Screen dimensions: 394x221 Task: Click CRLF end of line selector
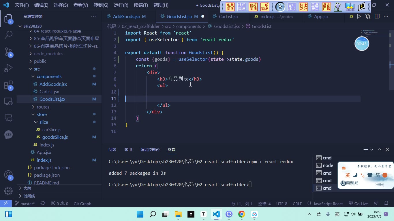click(297, 203)
